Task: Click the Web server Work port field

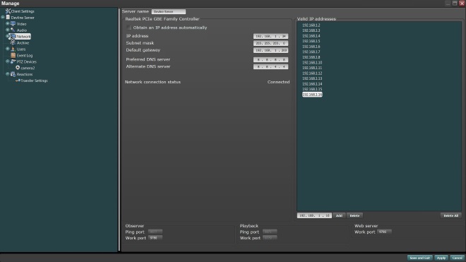Action: click(384, 232)
